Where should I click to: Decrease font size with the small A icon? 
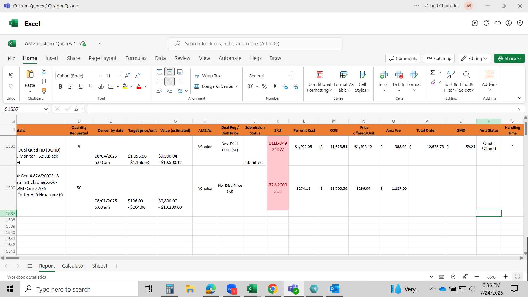(x=138, y=76)
